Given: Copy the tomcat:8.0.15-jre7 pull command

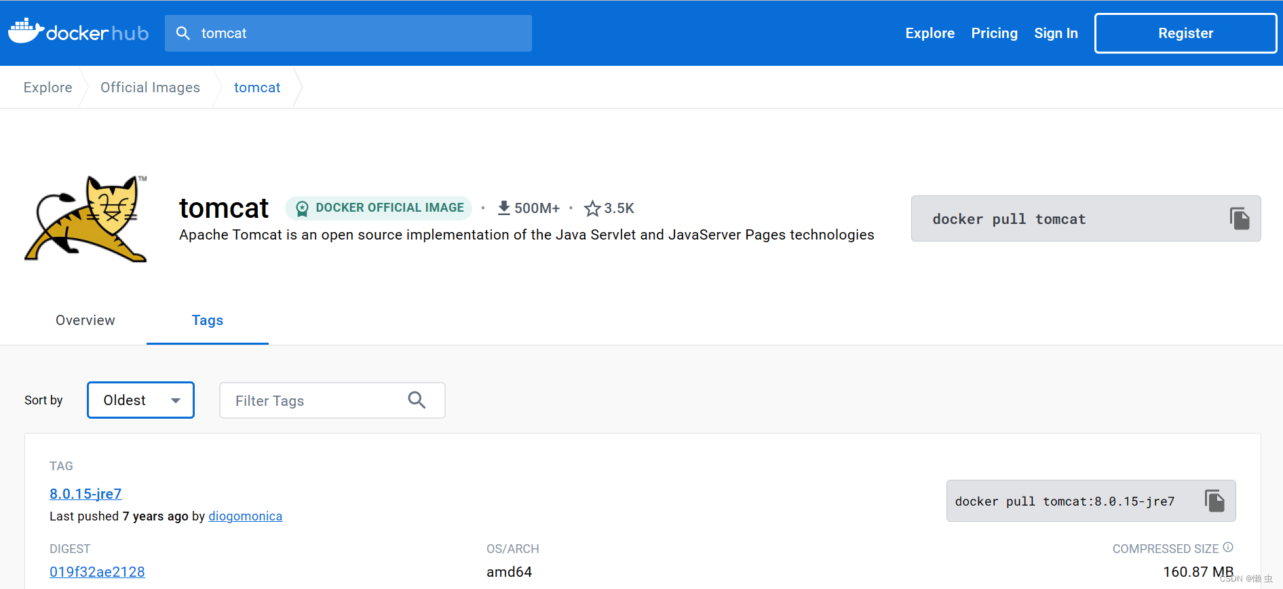Looking at the screenshot, I should click(1214, 501).
